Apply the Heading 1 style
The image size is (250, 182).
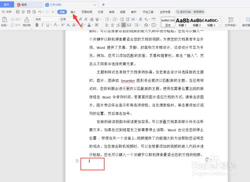(182, 22)
